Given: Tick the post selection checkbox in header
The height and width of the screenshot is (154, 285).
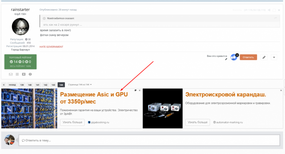Looking at the screenshot, I should click(x=274, y=10).
